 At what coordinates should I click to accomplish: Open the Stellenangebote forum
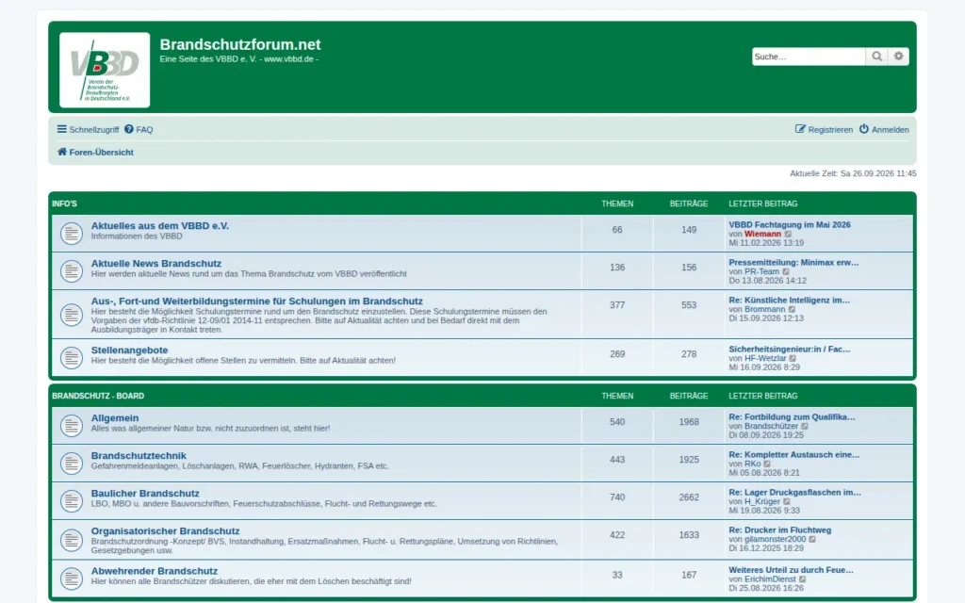point(129,350)
